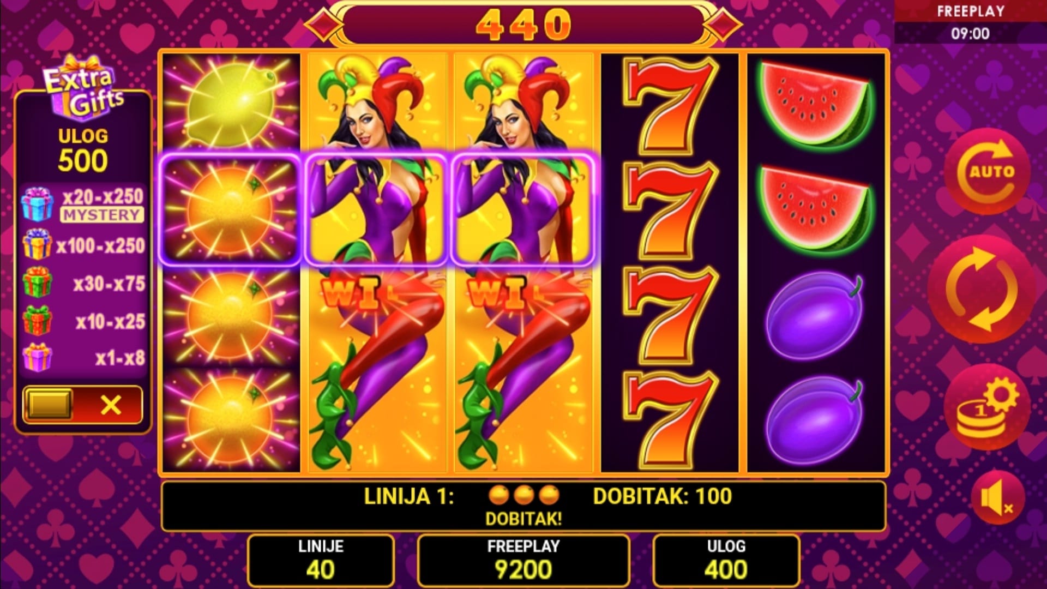
Task: Click the top red seven symbol
Action: point(670,105)
